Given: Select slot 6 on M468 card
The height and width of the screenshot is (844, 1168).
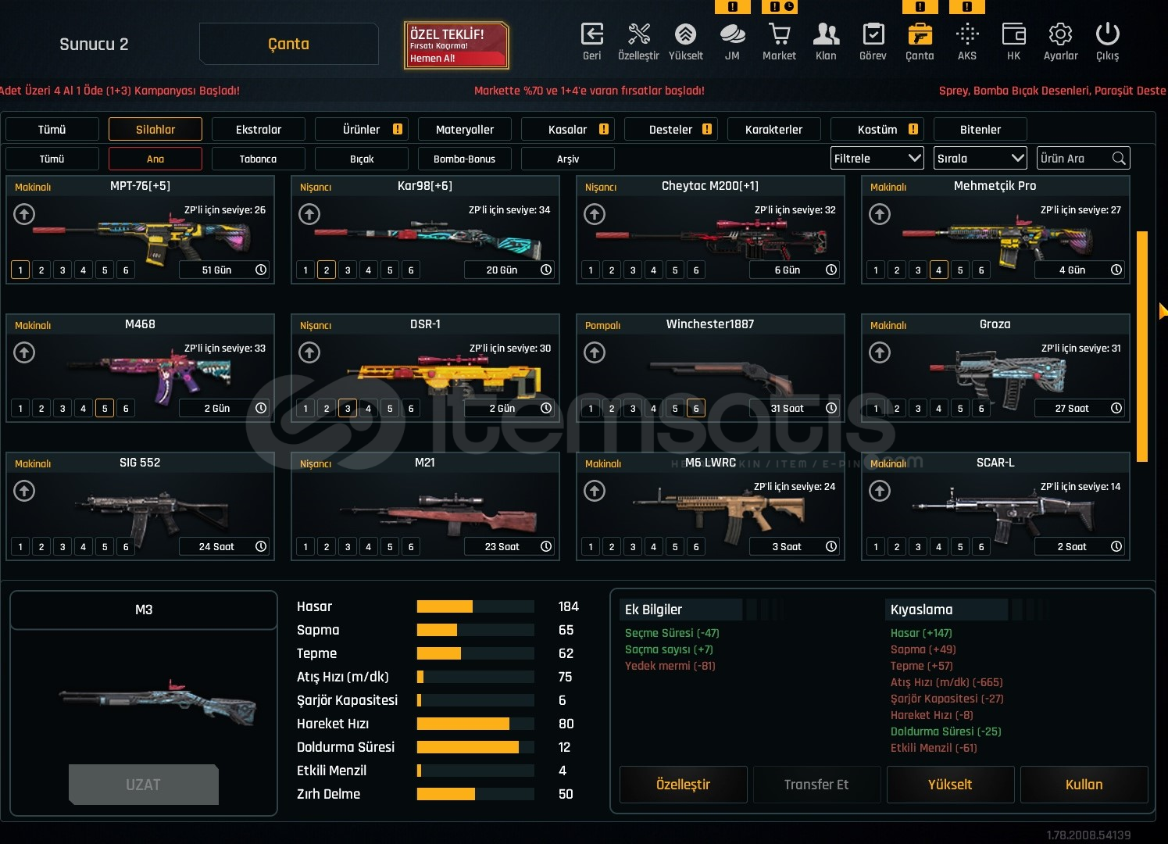Looking at the screenshot, I should [126, 408].
